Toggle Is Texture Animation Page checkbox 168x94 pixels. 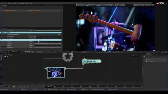pyautogui.click(x=29, y=34)
